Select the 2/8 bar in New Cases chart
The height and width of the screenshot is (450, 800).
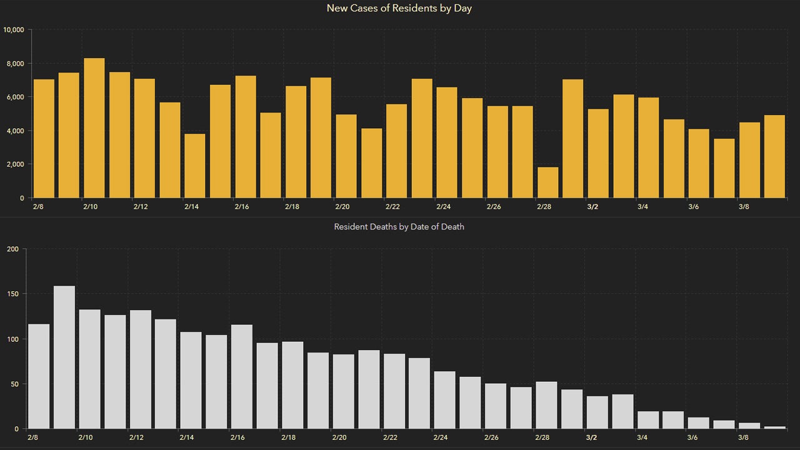(44, 139)
